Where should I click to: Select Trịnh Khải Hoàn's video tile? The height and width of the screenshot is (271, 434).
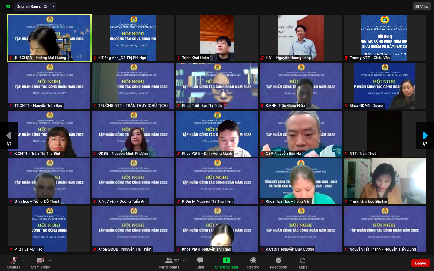click(217, 38)
